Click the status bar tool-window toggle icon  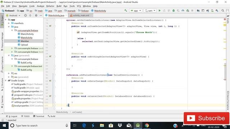[3, 120]
